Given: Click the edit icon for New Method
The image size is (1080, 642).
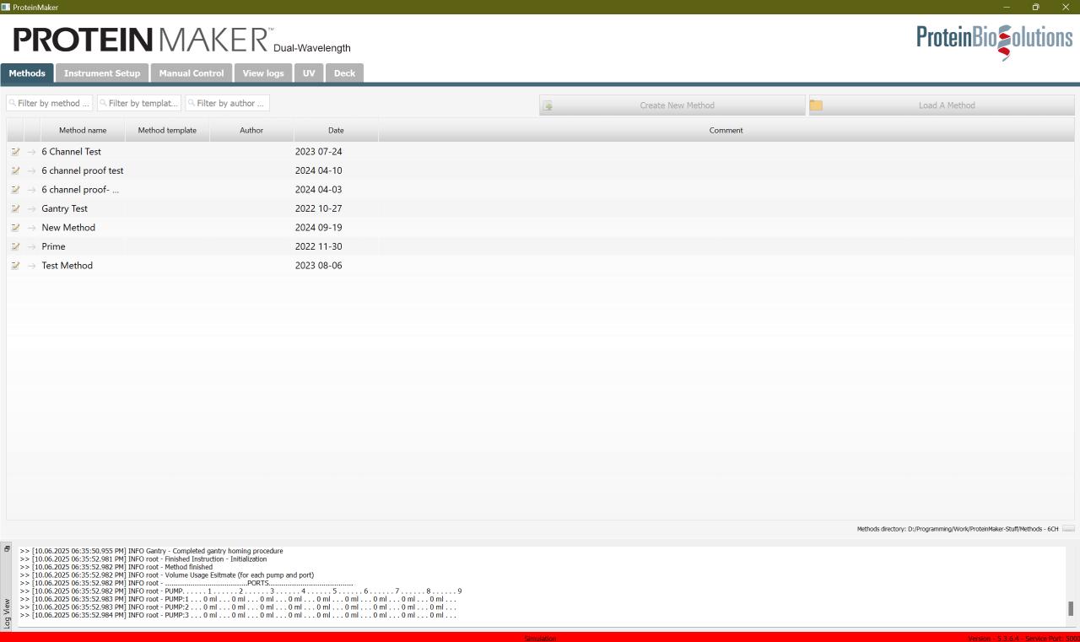Looking at the screenshot, I should pos(15,228).
